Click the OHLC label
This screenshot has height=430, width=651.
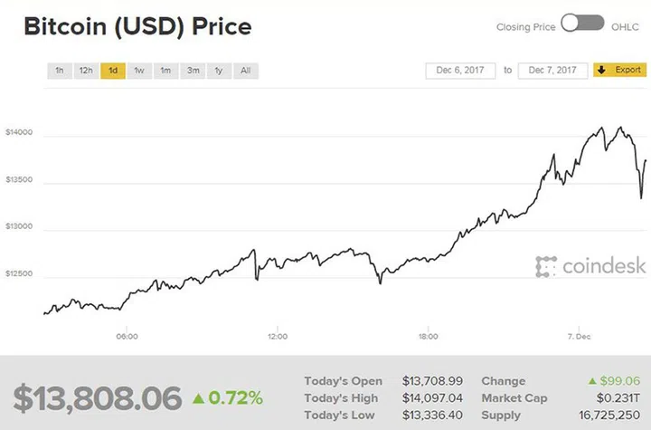(624, 27)
